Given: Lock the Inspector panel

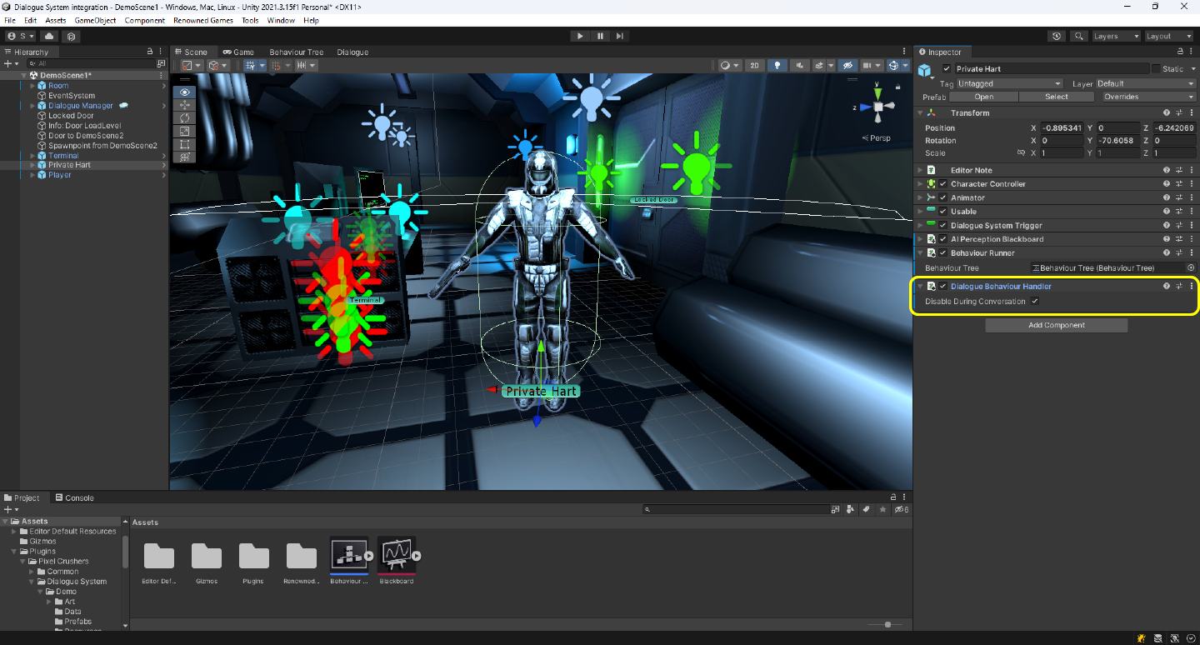Looking at the screenshot, I should [x=1179, y=52].
